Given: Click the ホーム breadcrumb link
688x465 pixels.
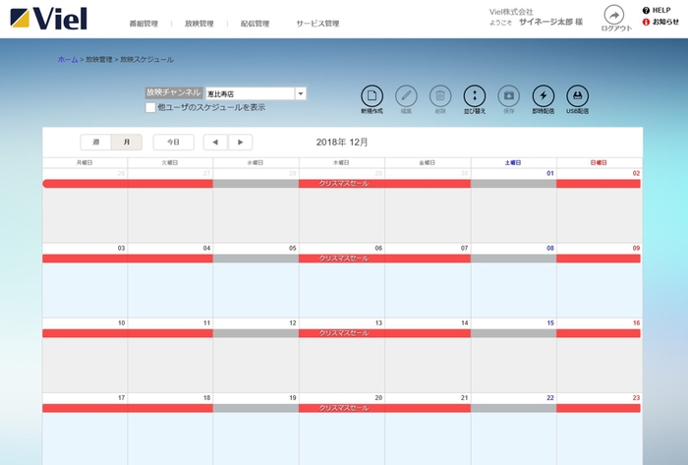Looking at the screenshot, I should (68, 60).
